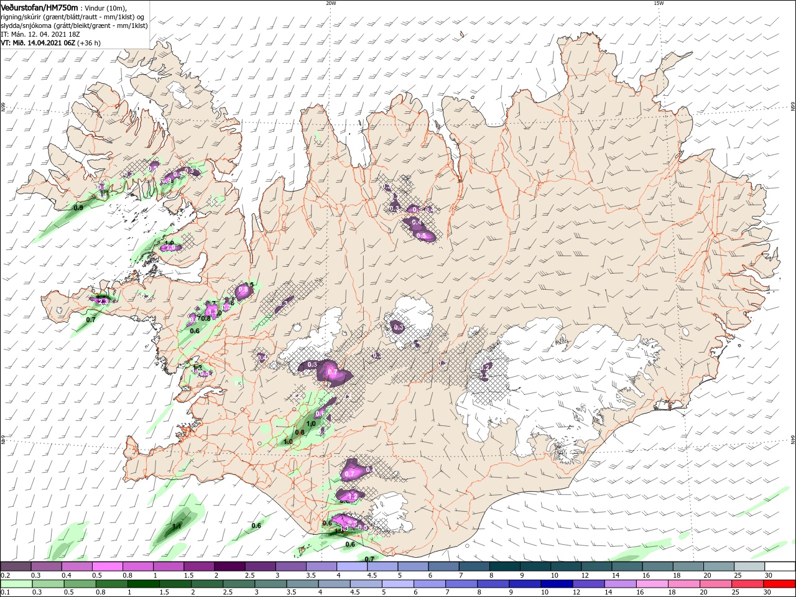Click the pale grey 25–30 snow legend swatch

point(749,567)
